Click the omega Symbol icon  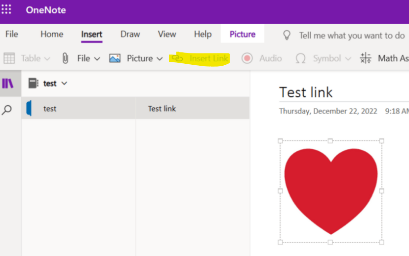pos(300,58)
